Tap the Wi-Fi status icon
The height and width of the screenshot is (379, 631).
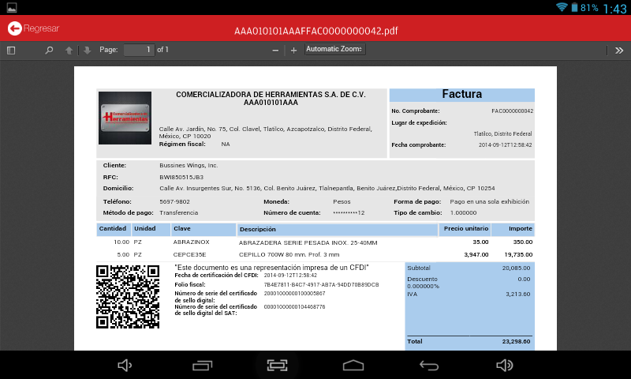click(562, 7)
